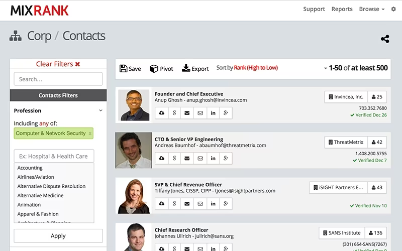402x251 pixels.
Task: Click phone number 1.408.200.5755
Action: tap(371, 154)
